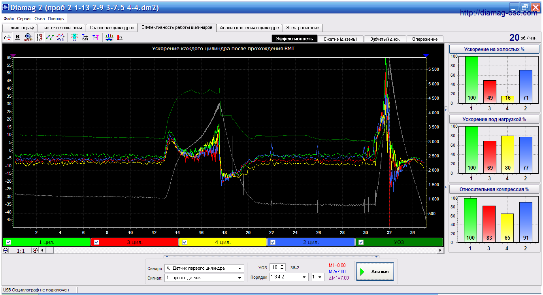The image size is (543, 295).
Task: Toggle the 1 цил. checkbox
Action: [9, 242]
